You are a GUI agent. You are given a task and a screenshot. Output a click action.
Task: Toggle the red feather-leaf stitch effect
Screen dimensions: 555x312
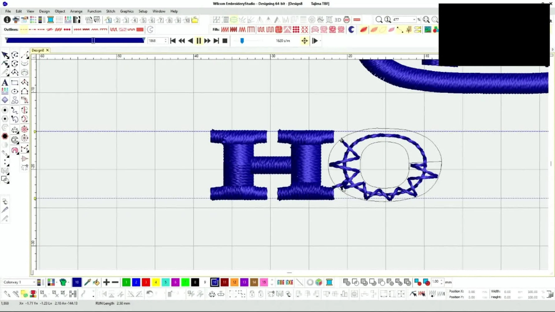(x=364, y=30)
